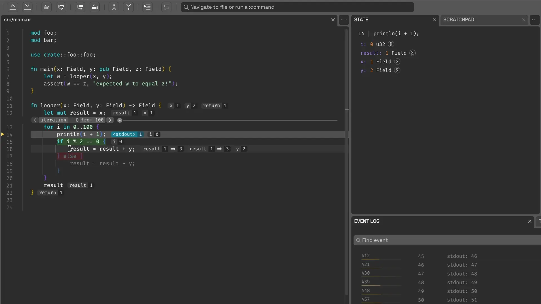
Task: Switch to the SCRATCHPAD tab
Action: [458, 20]
